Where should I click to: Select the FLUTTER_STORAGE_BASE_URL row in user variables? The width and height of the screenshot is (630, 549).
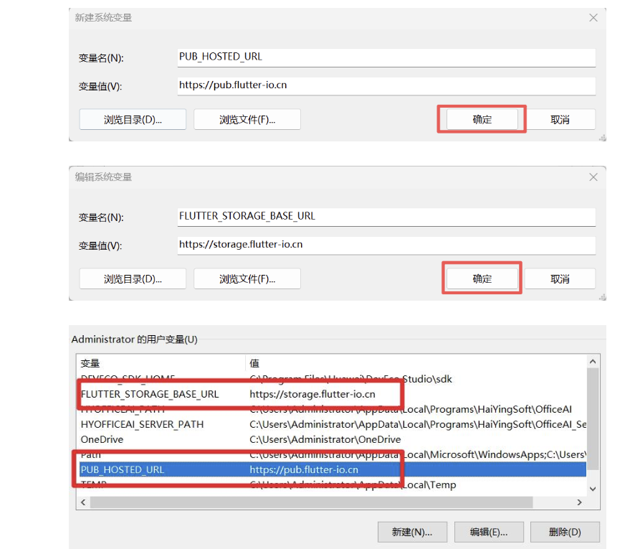click(332, 394)
